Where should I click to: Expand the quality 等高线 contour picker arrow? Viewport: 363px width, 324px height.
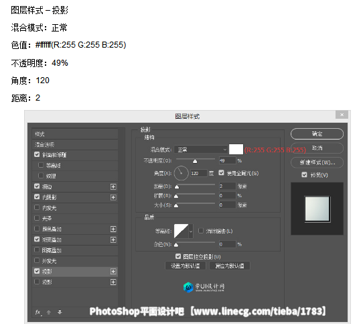[191, 231]
